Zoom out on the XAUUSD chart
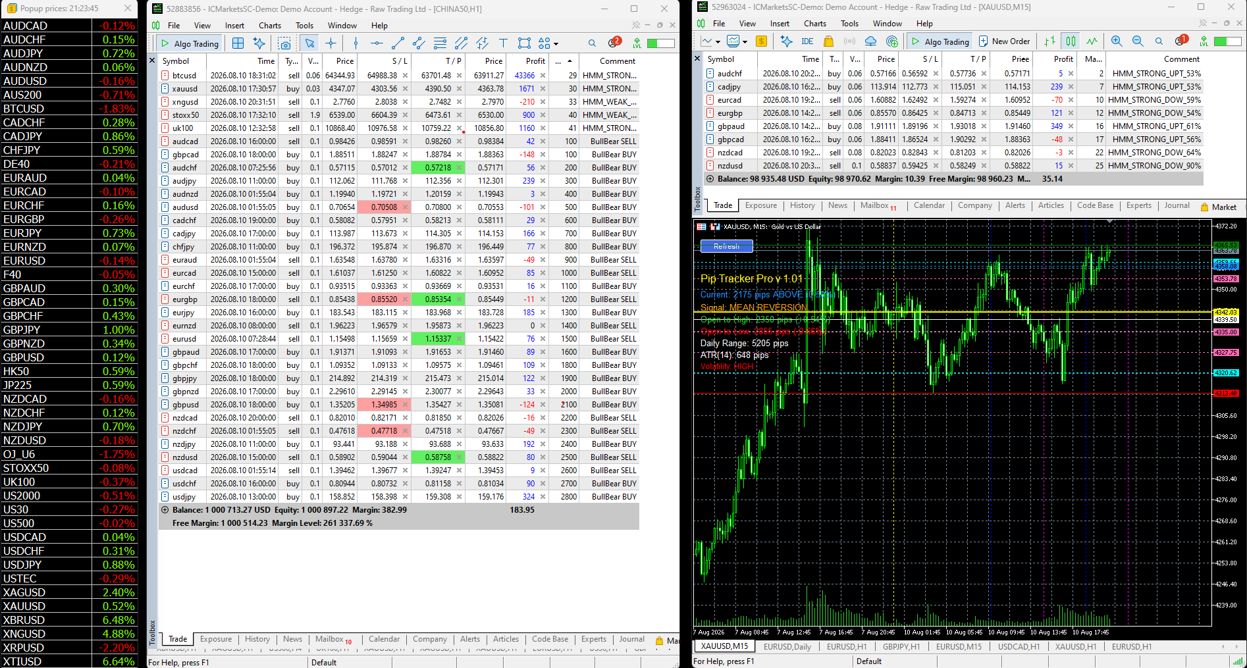The height and width of the screenshot is (668, 1247). (1138, 41)
